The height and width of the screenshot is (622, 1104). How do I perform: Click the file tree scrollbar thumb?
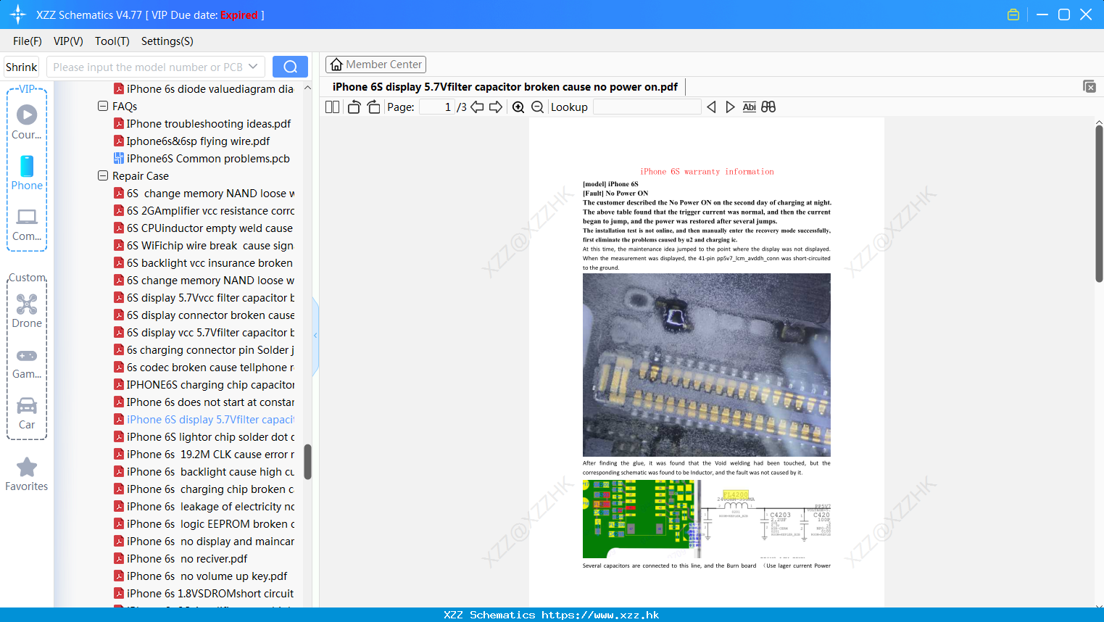[x=307, y=461]
